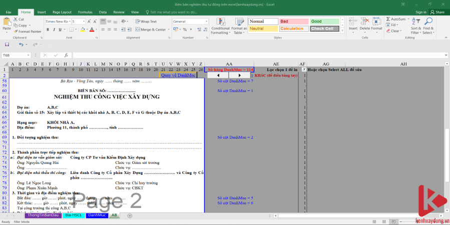Toggle Bold formatting
Screen dimensions: 450x225
[x=47, y=29]
